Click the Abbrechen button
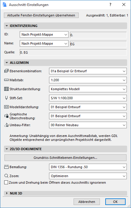Viewport: 131px width, 208px height. point(87,202)
